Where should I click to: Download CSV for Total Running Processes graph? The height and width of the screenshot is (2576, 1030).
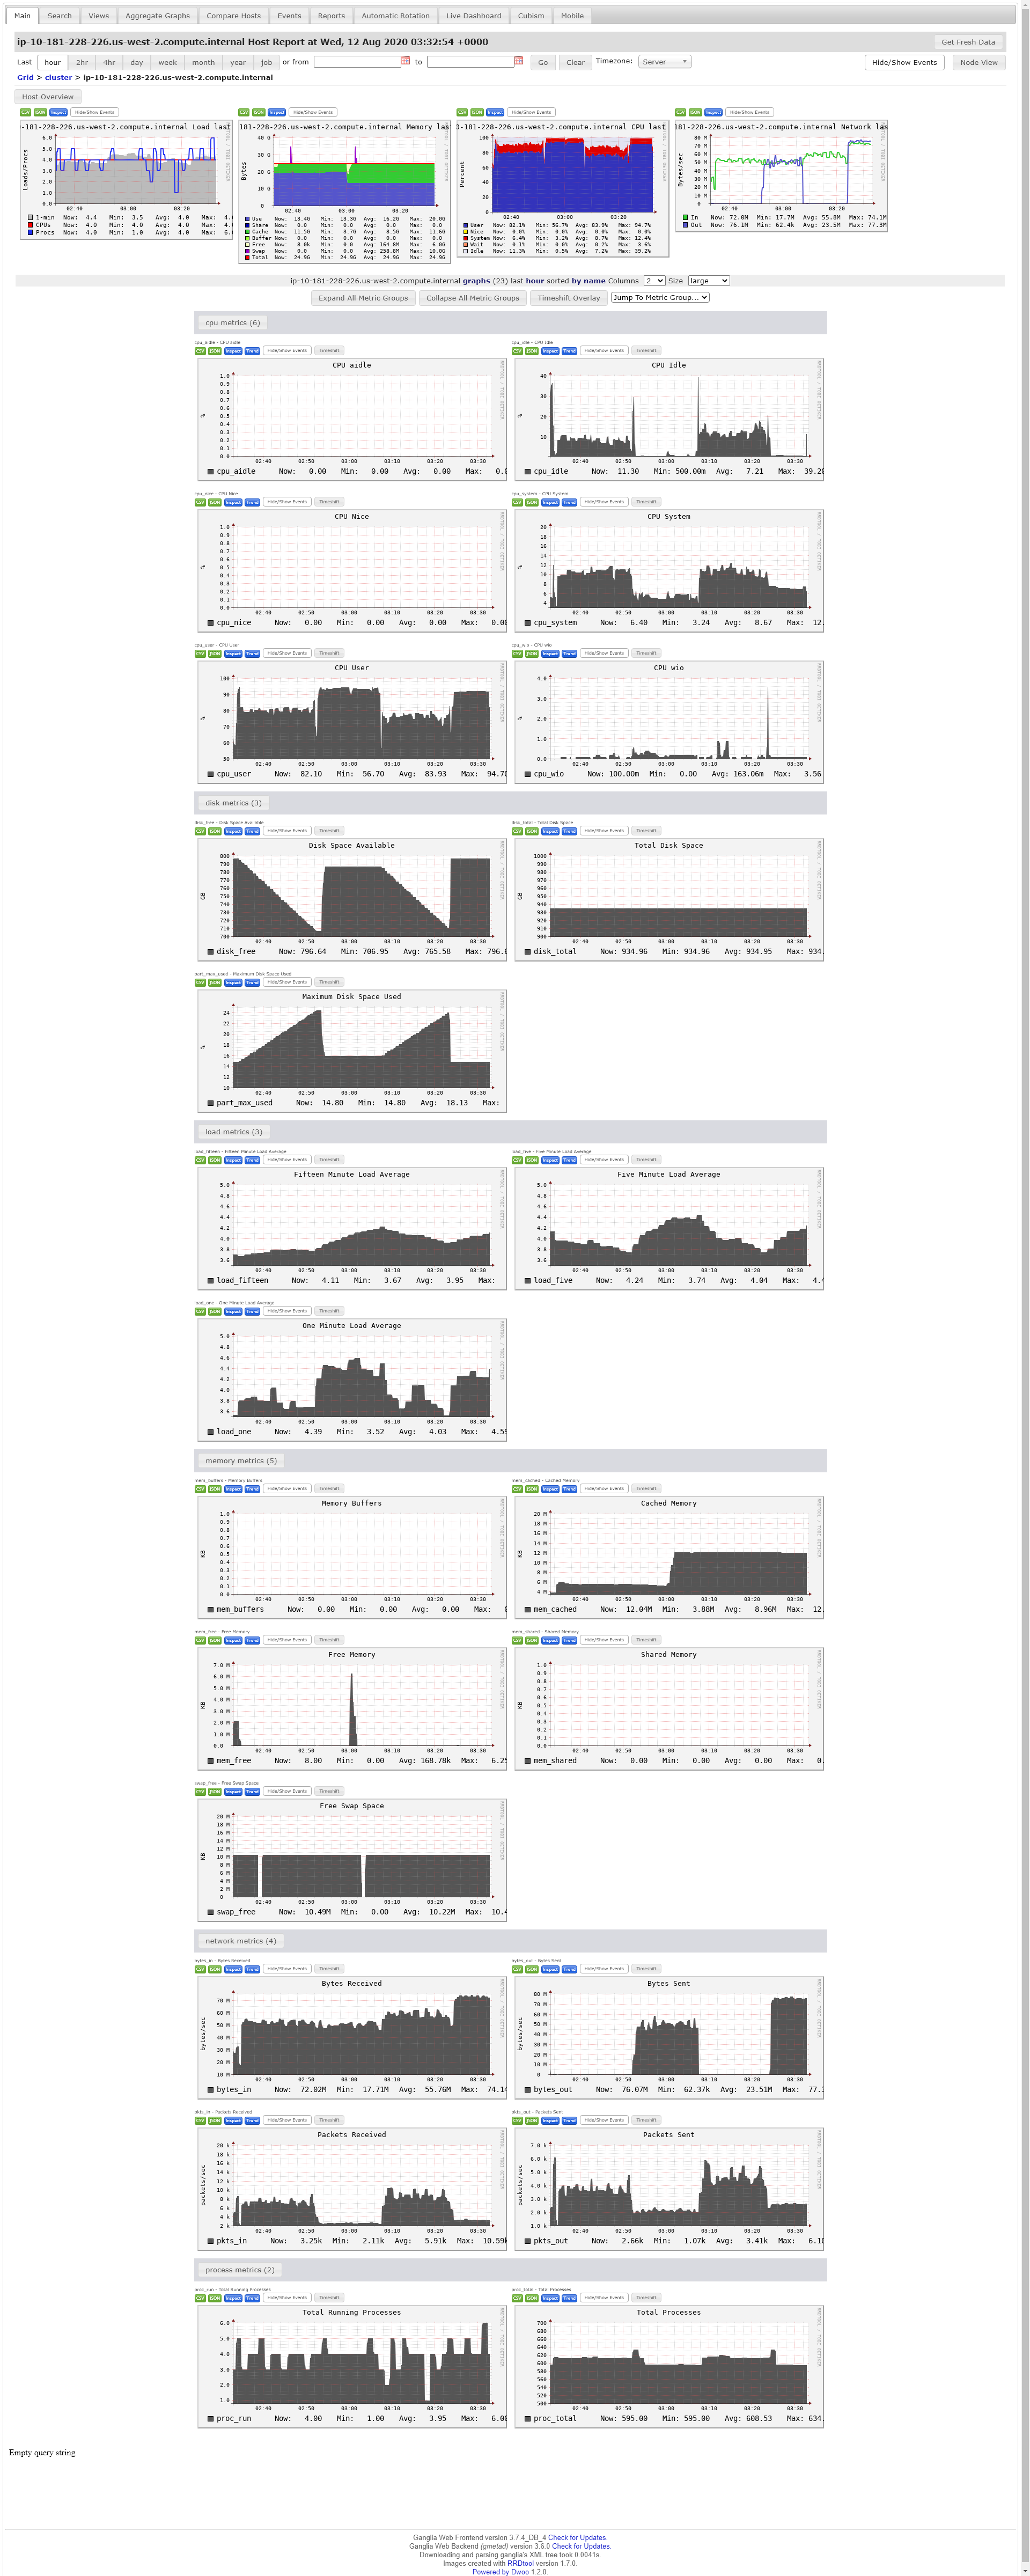pos(200,2298)
